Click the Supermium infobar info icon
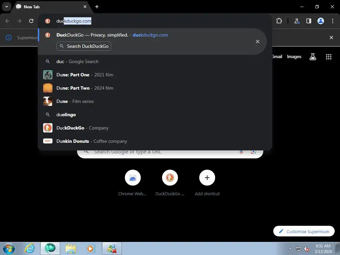Viewport: 340px width, 255px height. (8, 38)
